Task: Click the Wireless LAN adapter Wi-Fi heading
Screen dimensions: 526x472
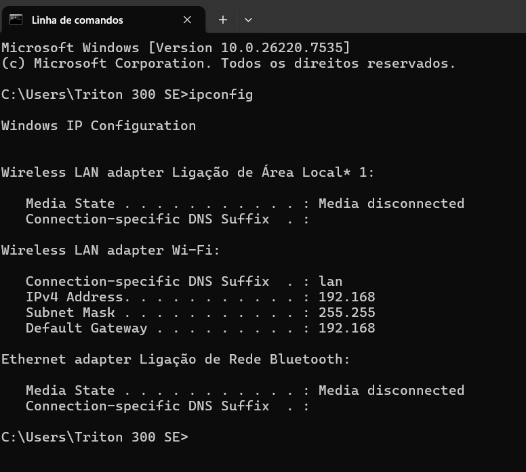Action: tap(110, 251)
